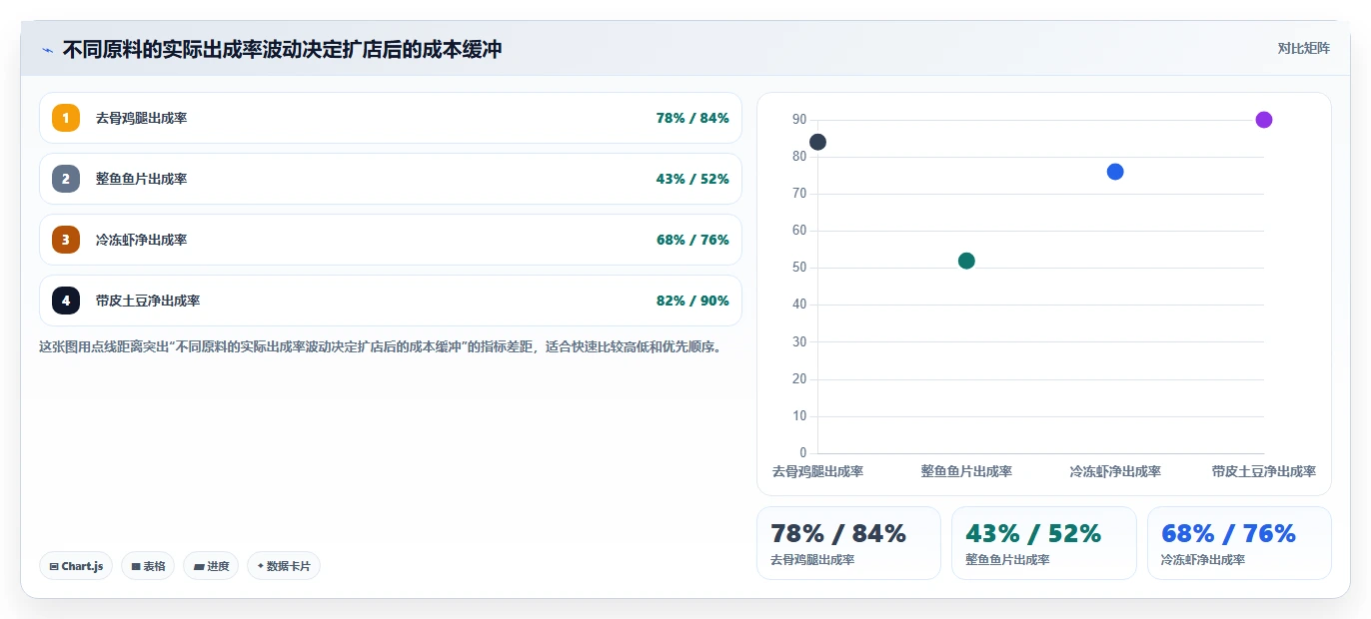The height and width of the screenshot is (619, 1371).
Task: Click the brown number 3 badge
Action: point(66,240)
